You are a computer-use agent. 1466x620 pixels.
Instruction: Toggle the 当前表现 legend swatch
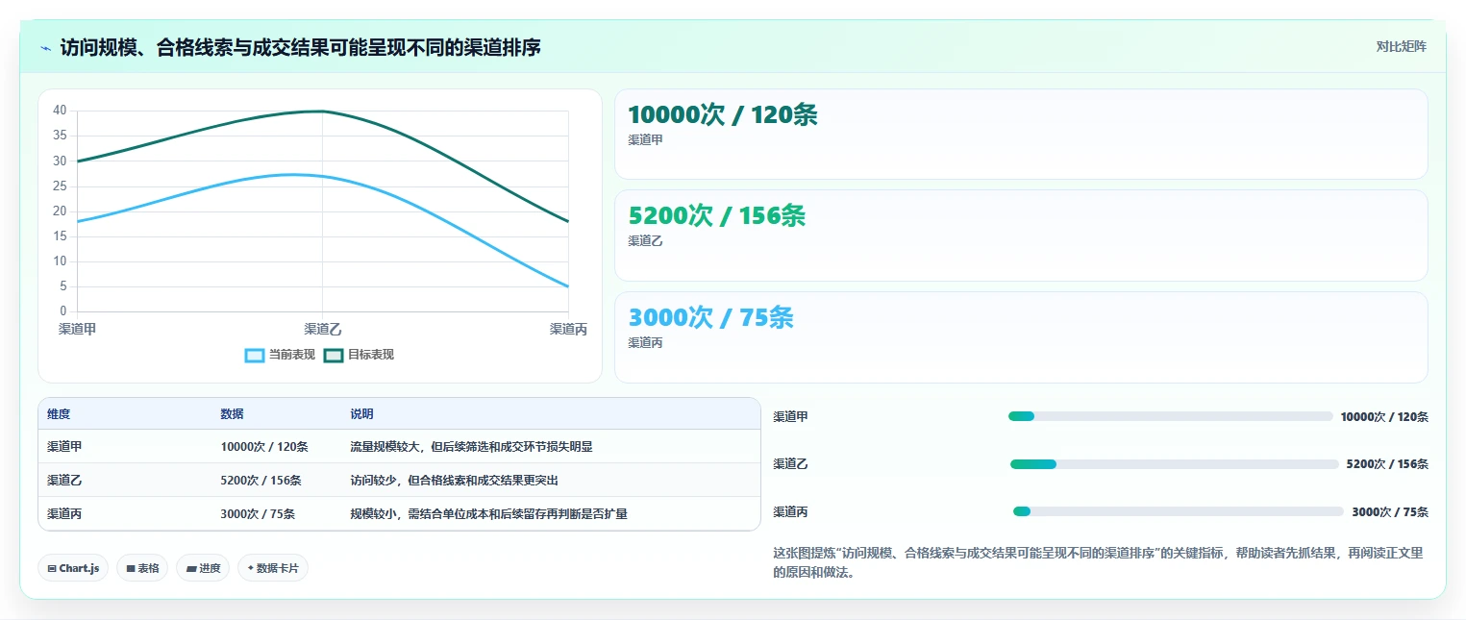coord(255,355)
